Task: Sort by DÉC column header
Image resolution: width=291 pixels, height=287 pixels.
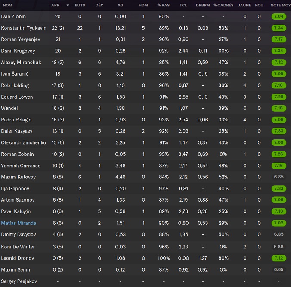Action: coord(99,5)
